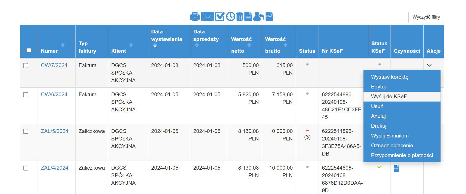Select the checkbox for invoice ZAL/5/2024

[x=26, y=131]
